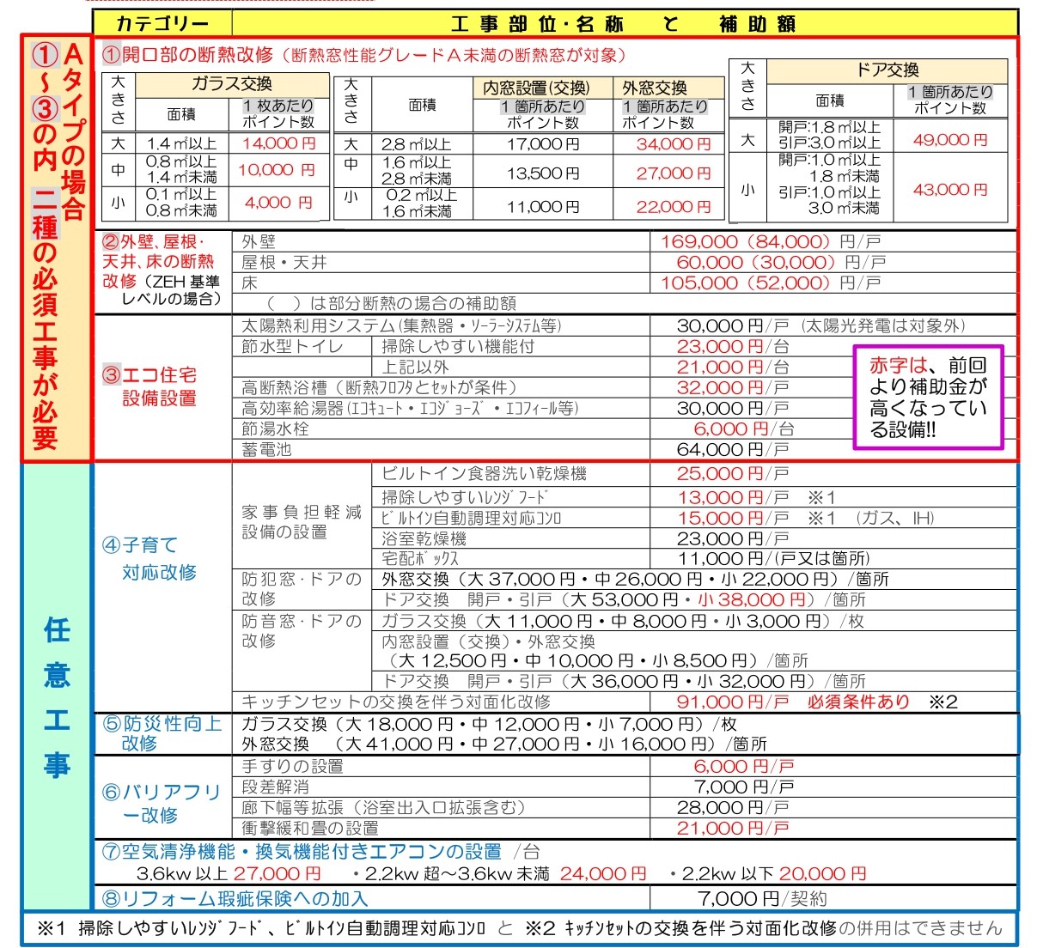Click the '34,000円' outer window value
Image resolution: width=1037 pixels, height=948 pixels.
tap(674, 143)
